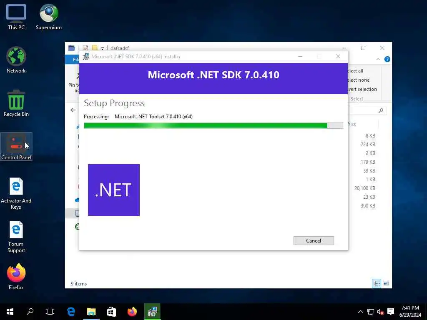427x320 pixels.
Task: Show hidden system tray icons
Action: click(360, 312)
